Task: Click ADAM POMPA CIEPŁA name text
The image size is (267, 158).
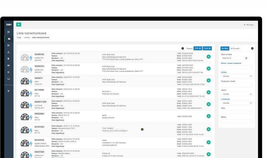Action: click(67, 142)
